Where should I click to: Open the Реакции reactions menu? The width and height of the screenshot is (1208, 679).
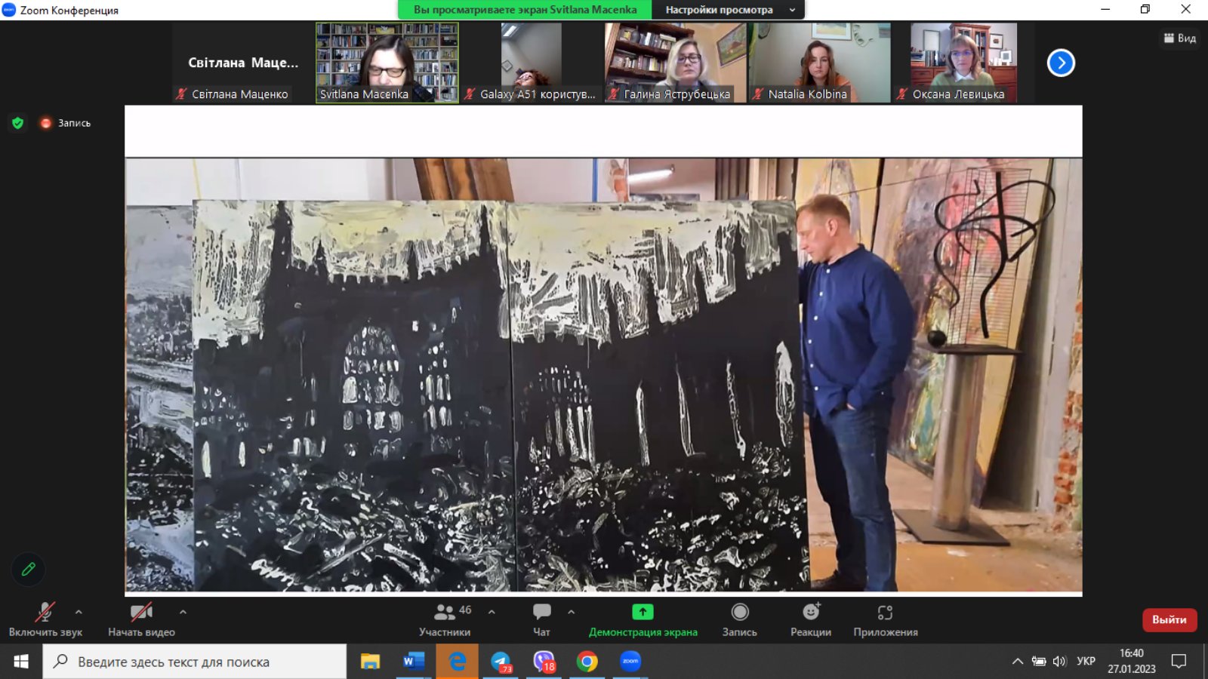click(810, 619)
